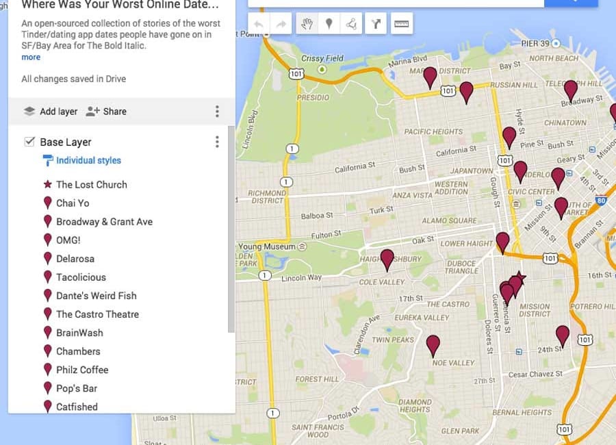
Task: Click the map pin near Noe Valley
Action: (433, 342)
